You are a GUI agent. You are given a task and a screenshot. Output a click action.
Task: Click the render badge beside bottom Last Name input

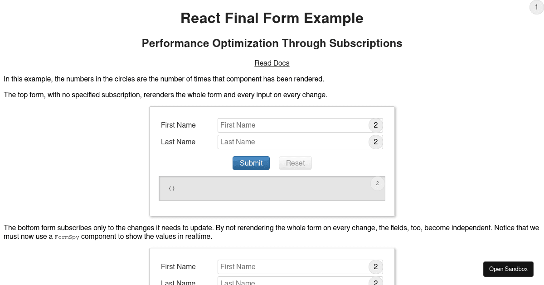pos(375,282)
